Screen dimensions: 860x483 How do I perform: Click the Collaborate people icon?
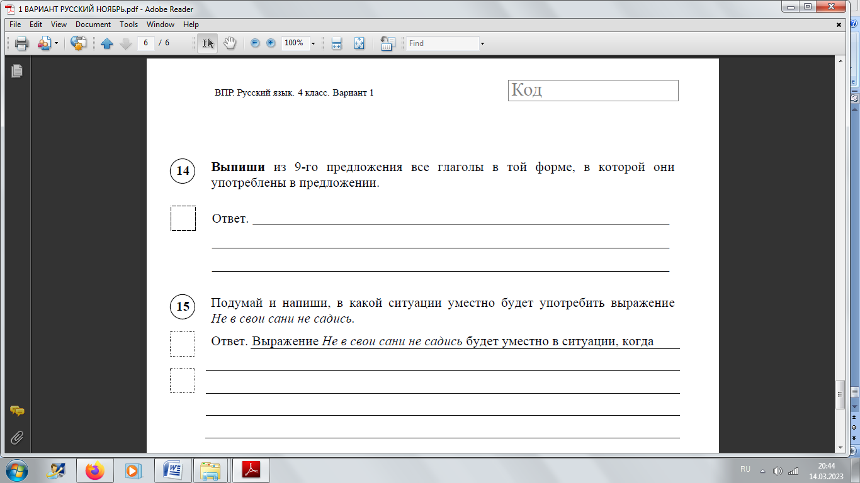[44, 43]
